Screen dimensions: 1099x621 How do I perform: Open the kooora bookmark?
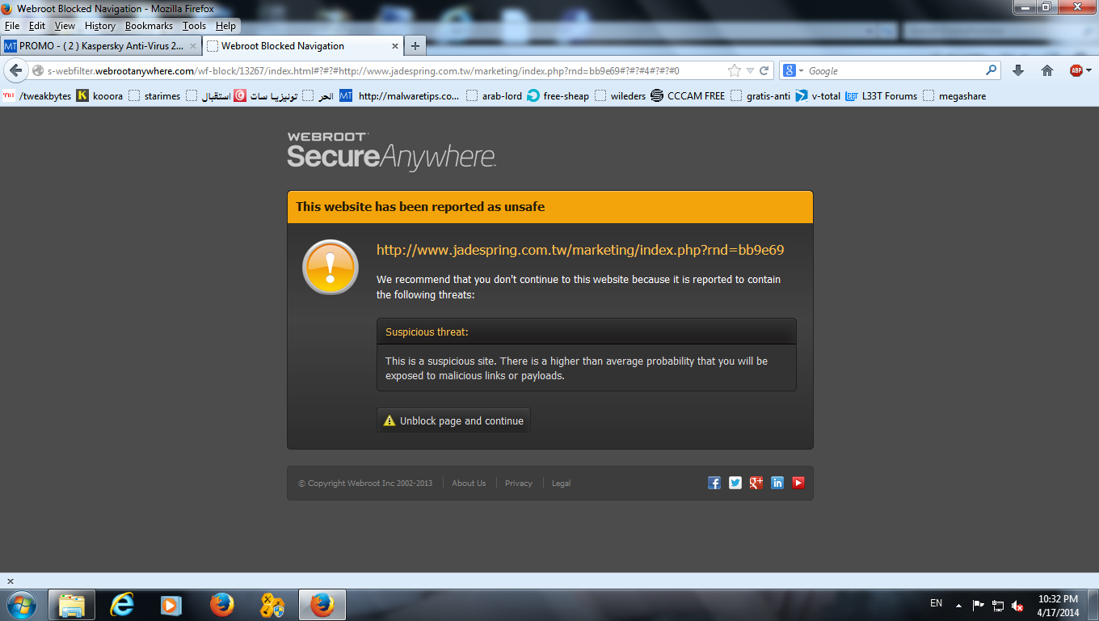[99, 95]
